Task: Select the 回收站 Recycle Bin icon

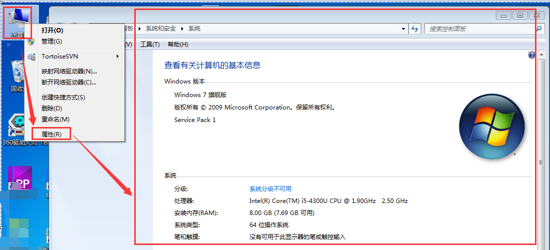Action: (18, 76)
